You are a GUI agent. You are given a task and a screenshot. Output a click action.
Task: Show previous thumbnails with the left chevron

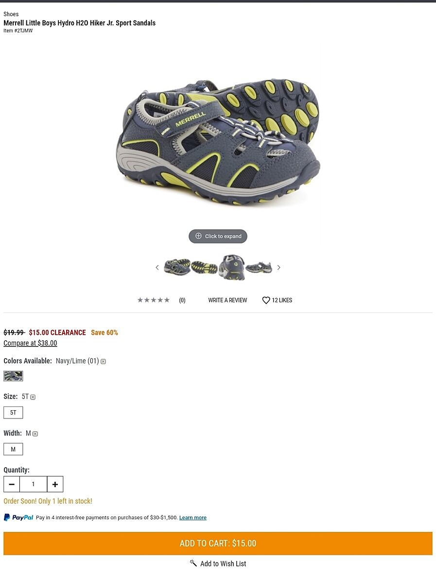click(x=157, y=268)
